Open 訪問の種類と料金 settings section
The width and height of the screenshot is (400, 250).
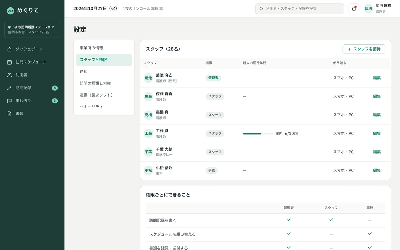click(104, 83)
